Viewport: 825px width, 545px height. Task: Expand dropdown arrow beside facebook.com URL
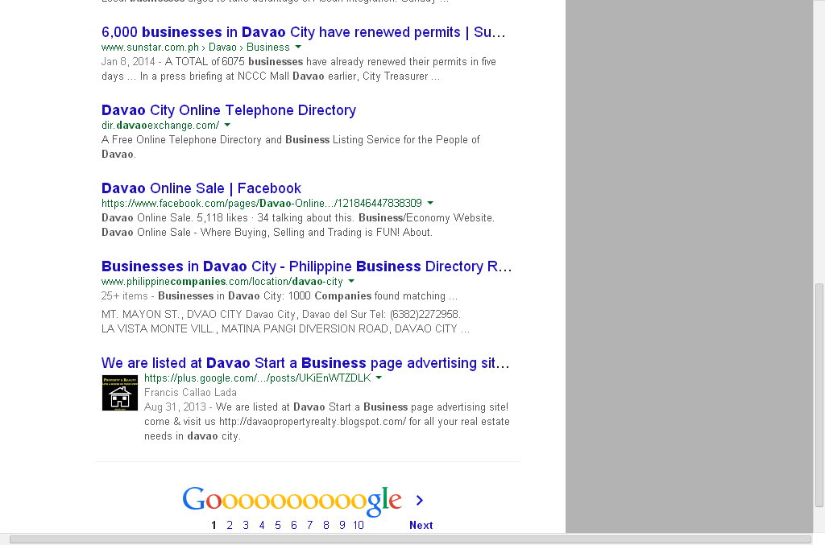[430, 203]
